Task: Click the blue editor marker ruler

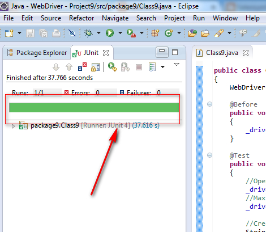Action: [x=199, y=149]
